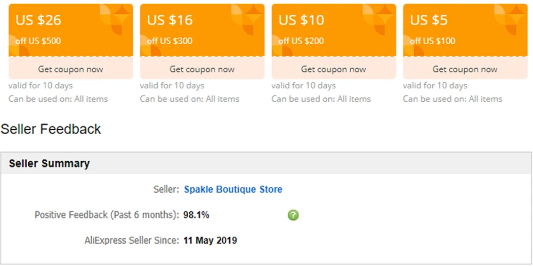Screen dimensions: 533x266
Task: Select the US $10 off $200 coupon banner
Action: tap(334, 30)
